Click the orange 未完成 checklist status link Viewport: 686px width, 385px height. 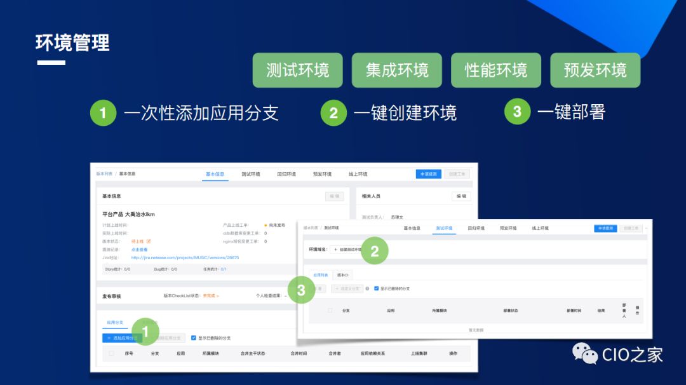[210, 296]
